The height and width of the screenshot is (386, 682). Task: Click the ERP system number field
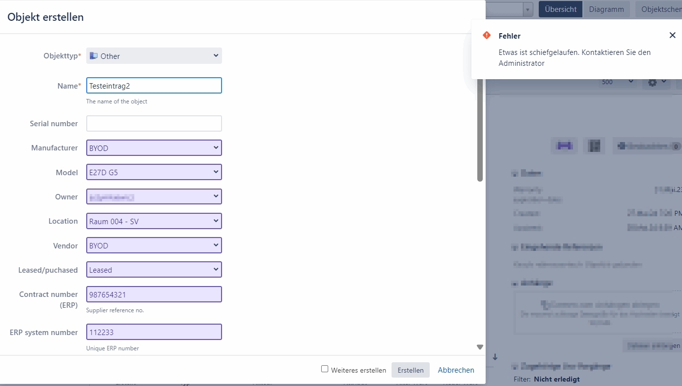point(154,332)
